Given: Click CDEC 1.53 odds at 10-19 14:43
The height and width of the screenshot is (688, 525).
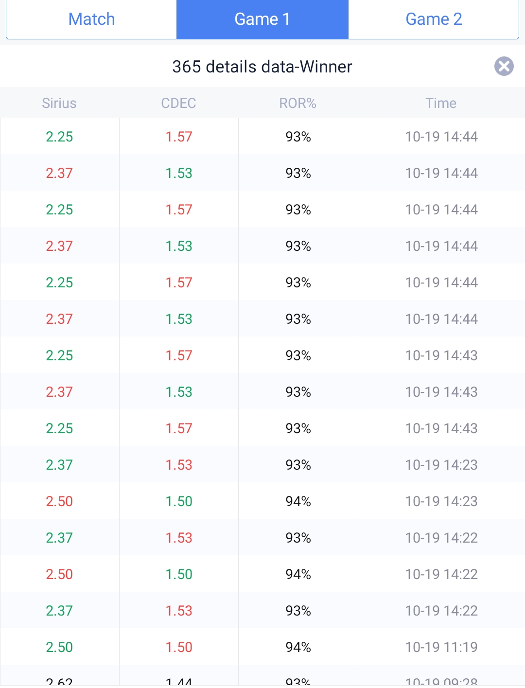Looking at the screenshot, I should click(x=179, y=392).
